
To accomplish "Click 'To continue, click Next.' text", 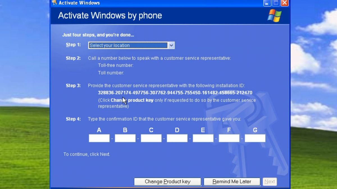I will coord(87,154).
